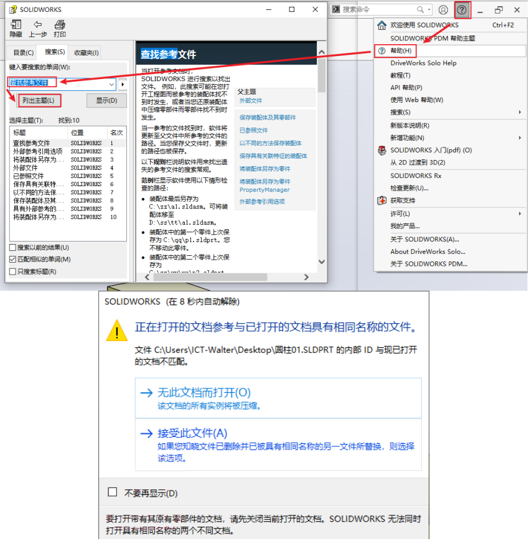529x541 pixels.
Task: Click the user account login icon
Action: pos(443,10)
